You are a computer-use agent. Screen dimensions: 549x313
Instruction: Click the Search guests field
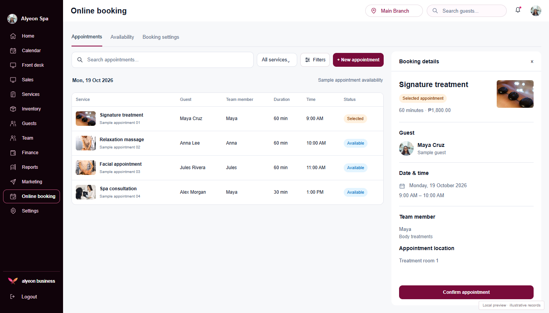467,11
